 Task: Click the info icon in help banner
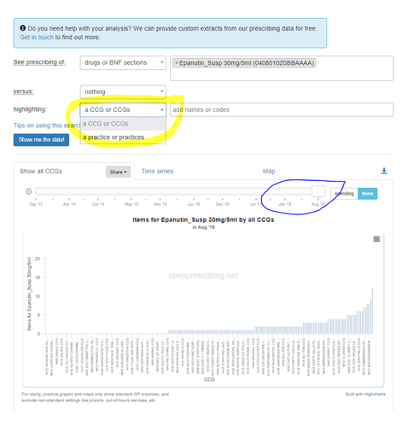[23, 28]
